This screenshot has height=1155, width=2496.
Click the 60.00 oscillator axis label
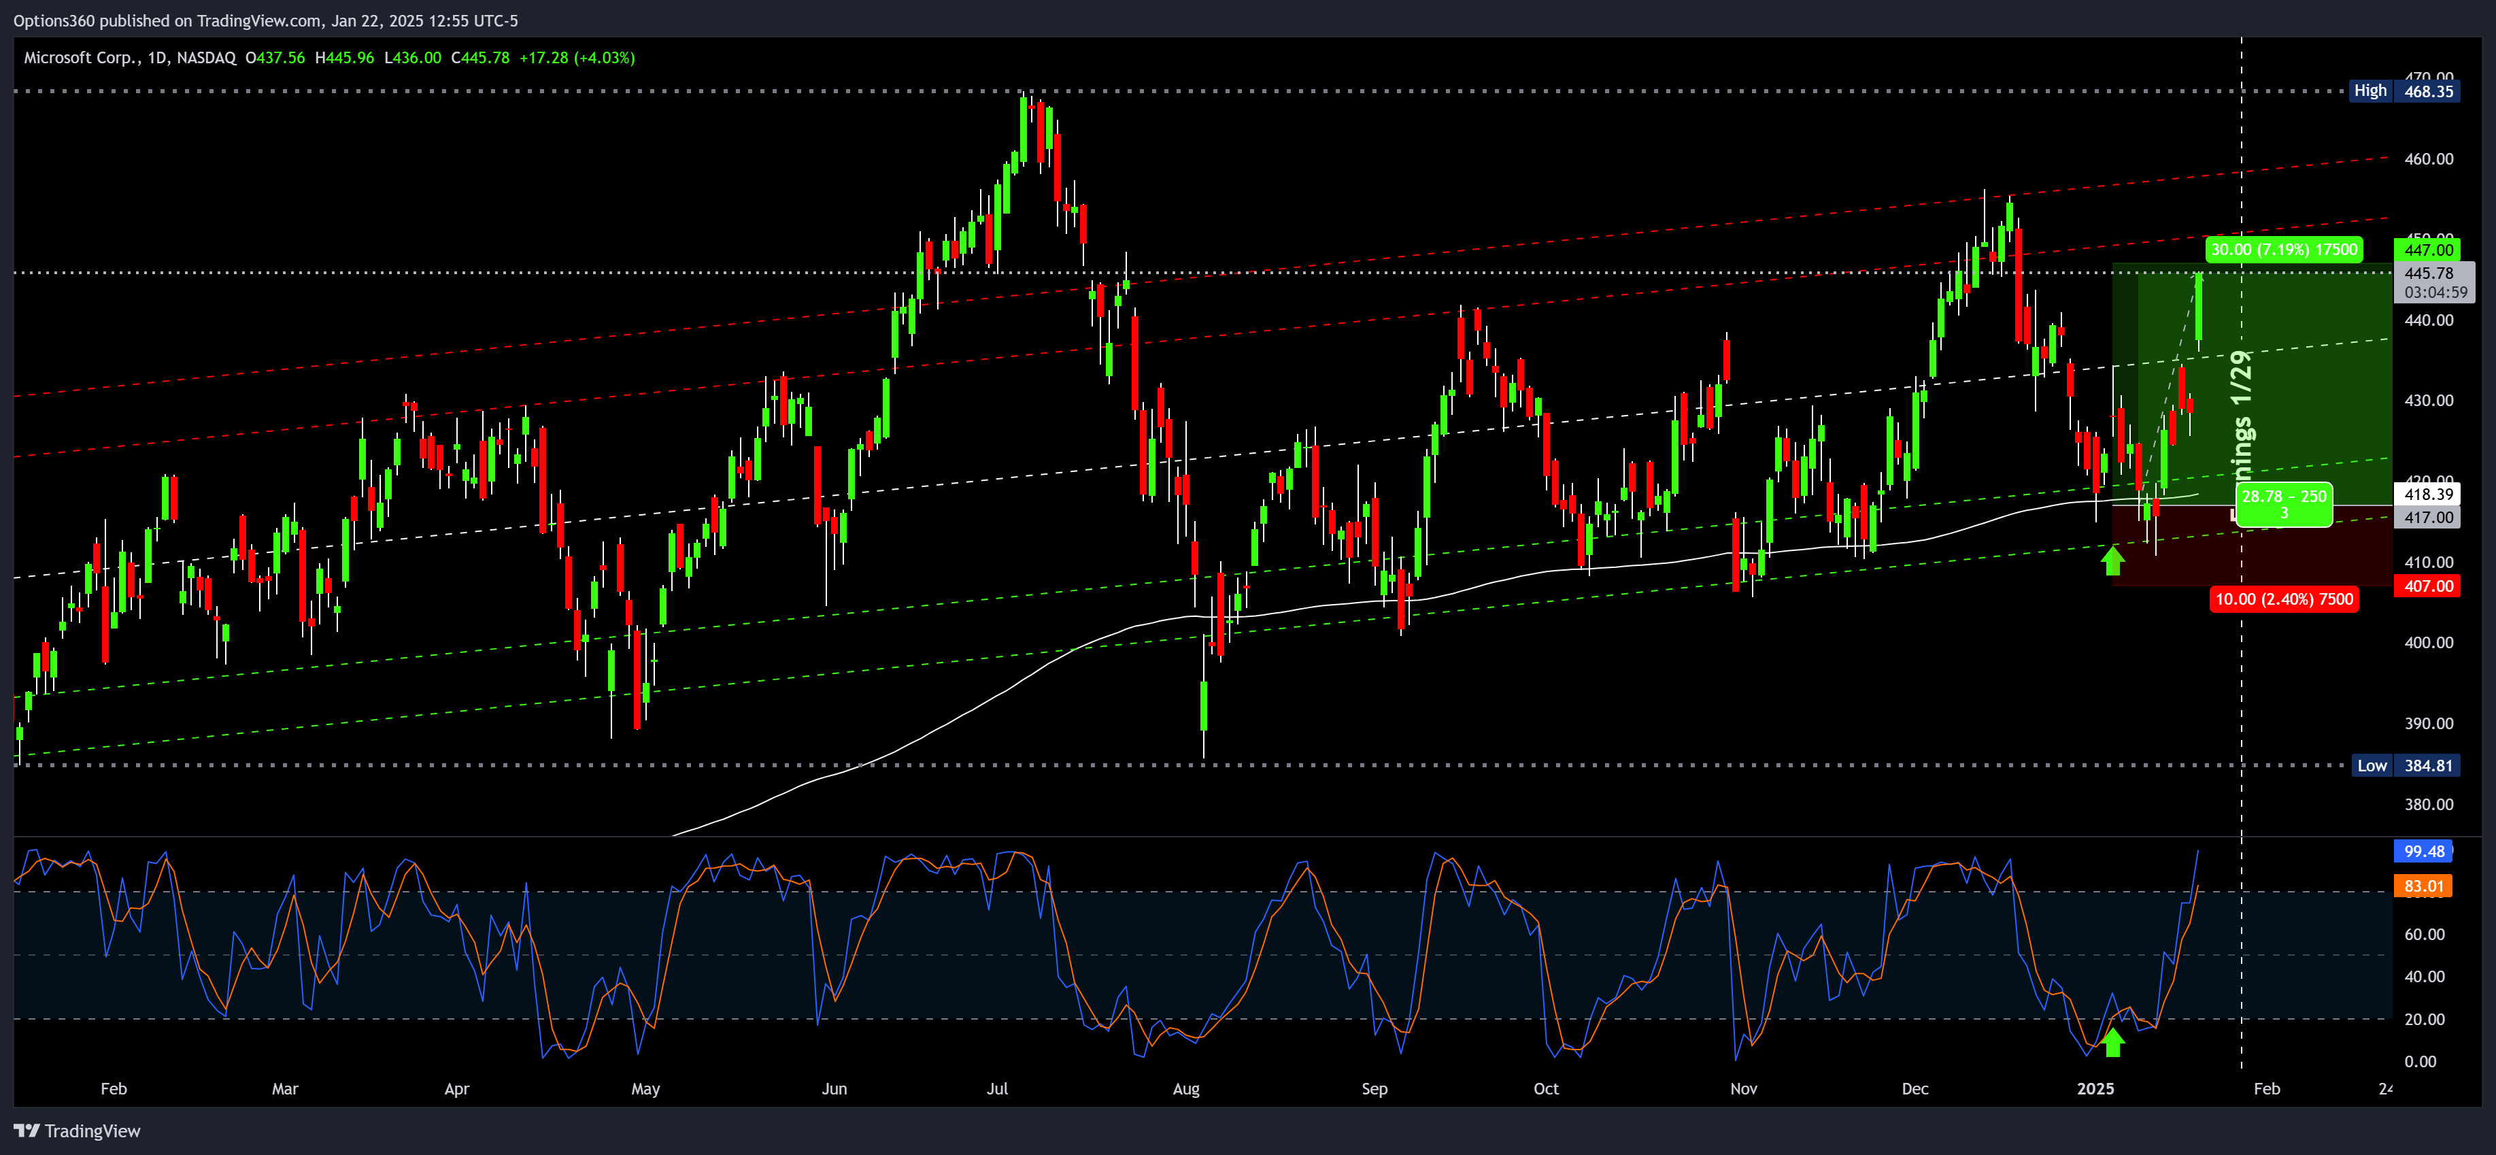click(2423, 934)
